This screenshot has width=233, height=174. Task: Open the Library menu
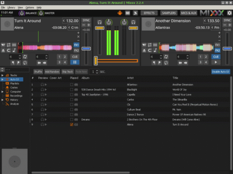pos(11,7)
